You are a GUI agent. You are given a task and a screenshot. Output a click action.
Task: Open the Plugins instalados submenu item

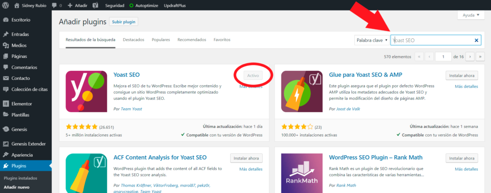coord(20,178)
